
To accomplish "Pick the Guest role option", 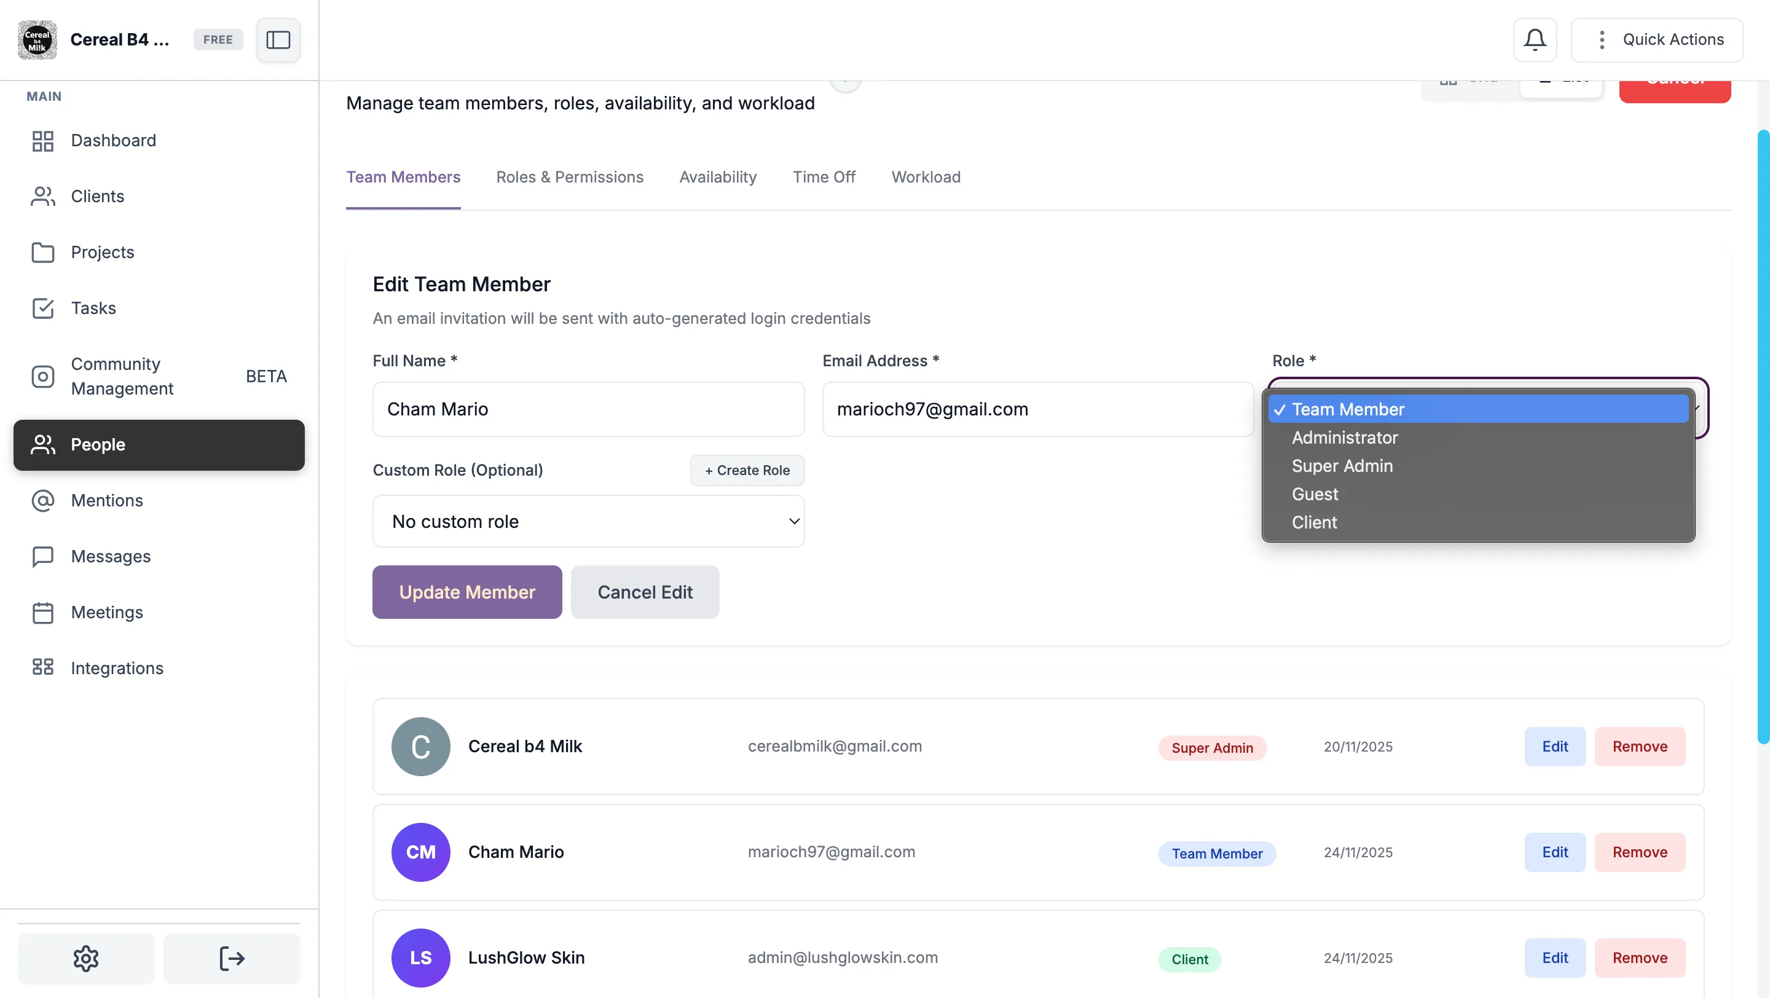I will 1315,494.
